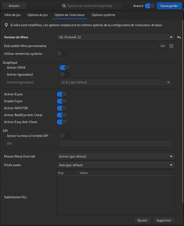This screenshot has height=226, width=184.
Task: Click the Sauvegarder button
Action: (x=169, y=6)
